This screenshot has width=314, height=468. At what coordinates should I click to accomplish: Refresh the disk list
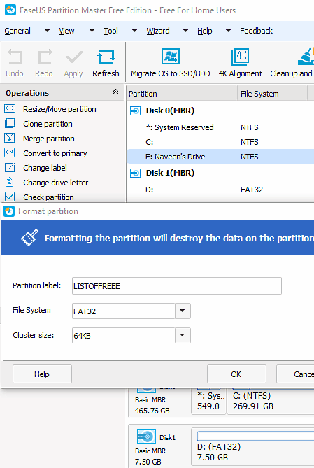pos(106,63)
